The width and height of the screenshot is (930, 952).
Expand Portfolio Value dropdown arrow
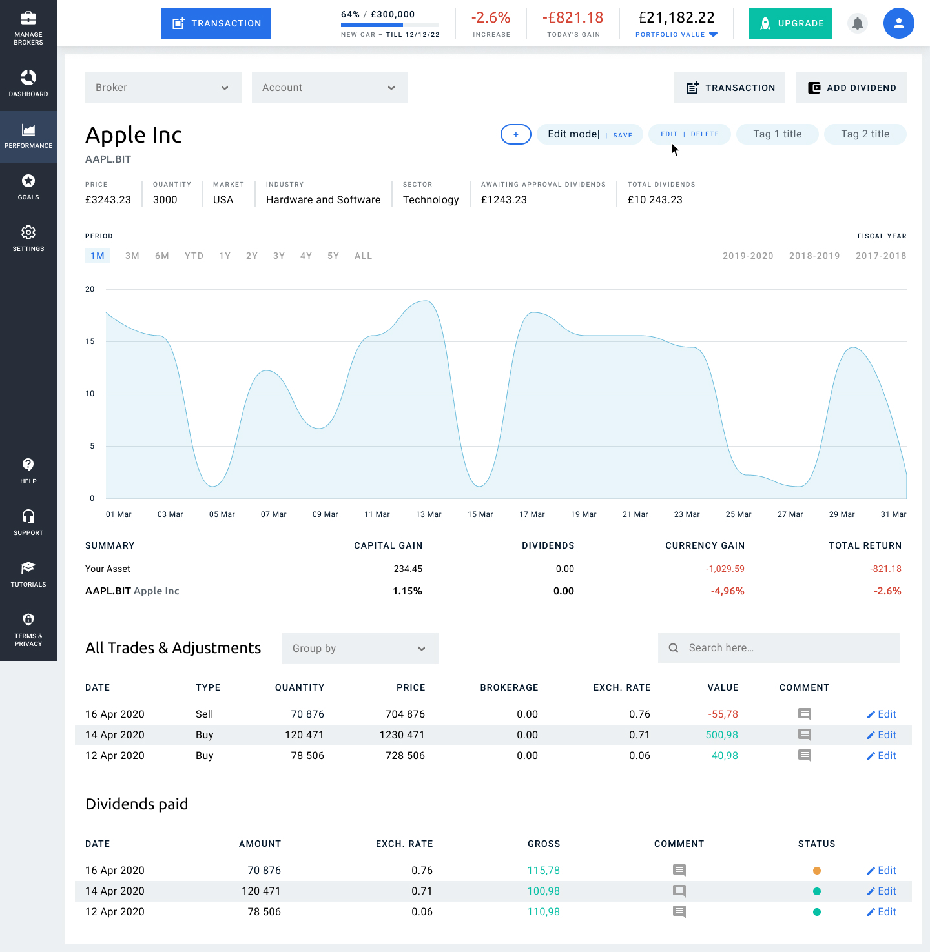click(x=713, y=35)
